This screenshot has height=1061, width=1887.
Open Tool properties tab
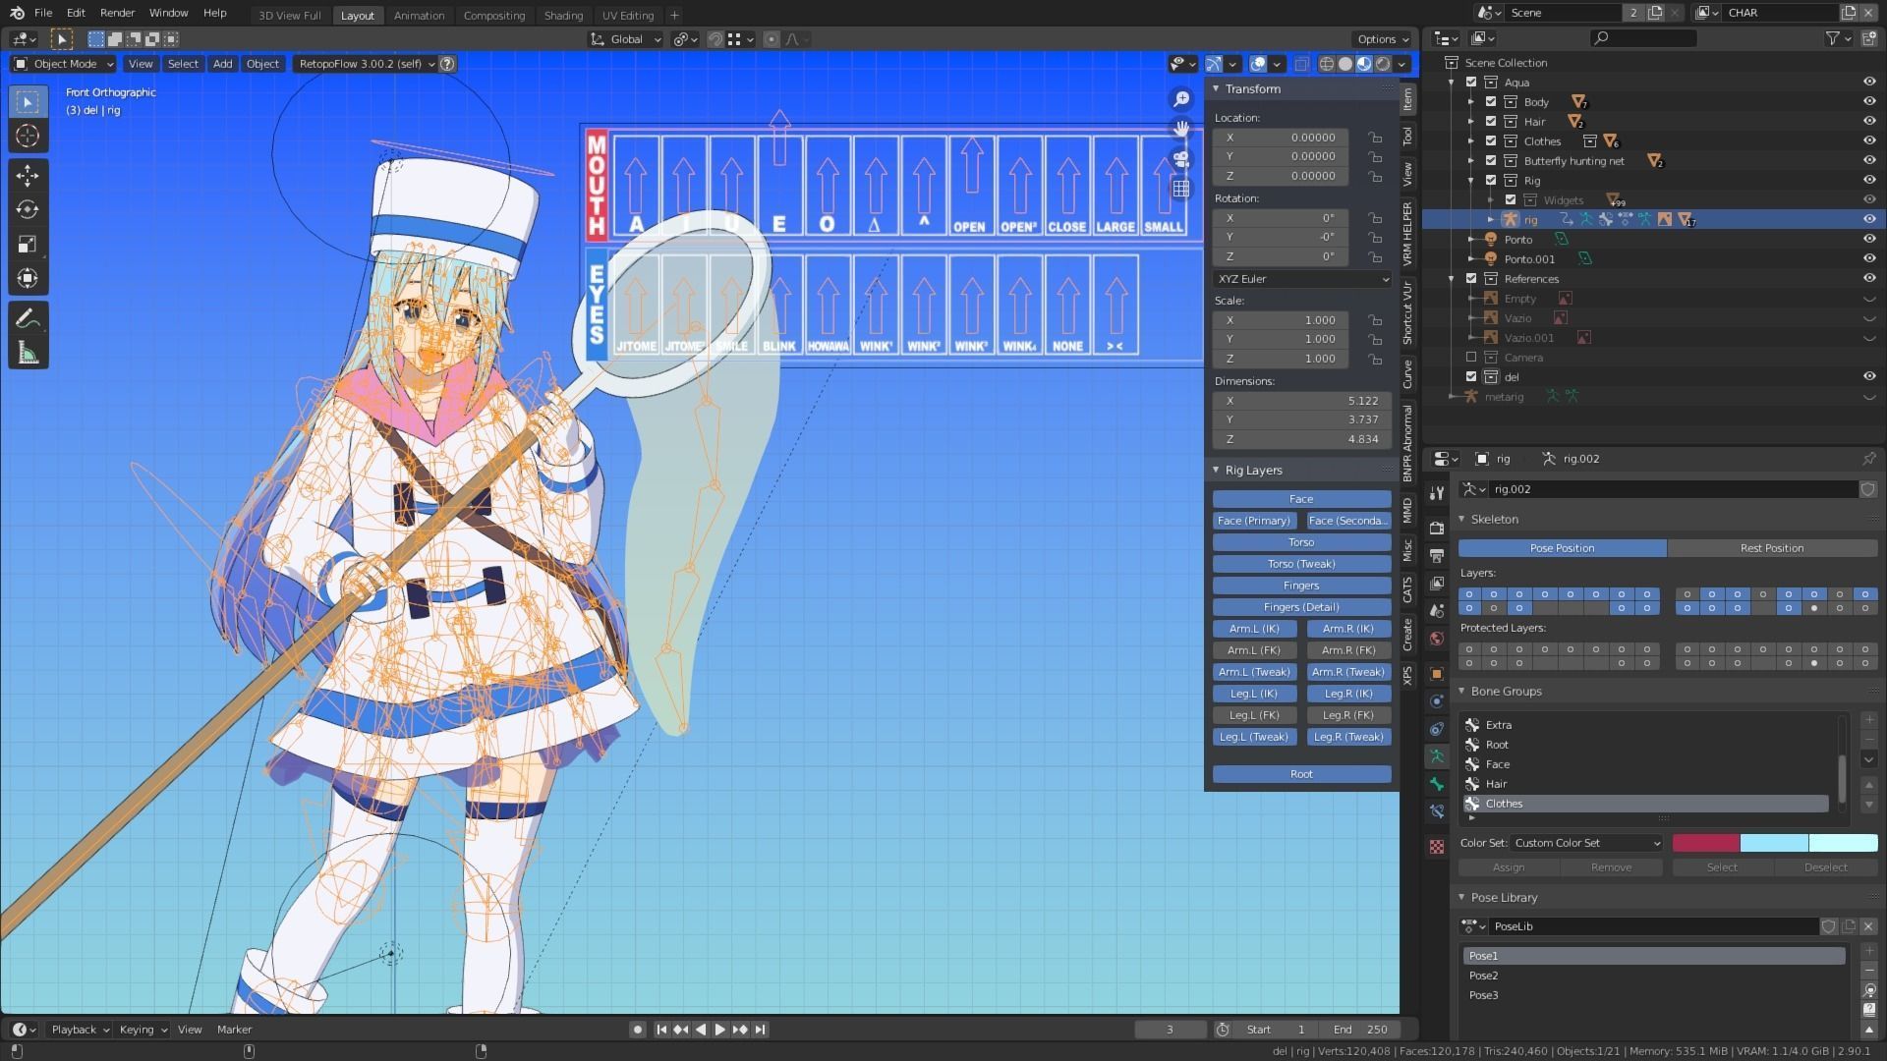(1437, 493)
